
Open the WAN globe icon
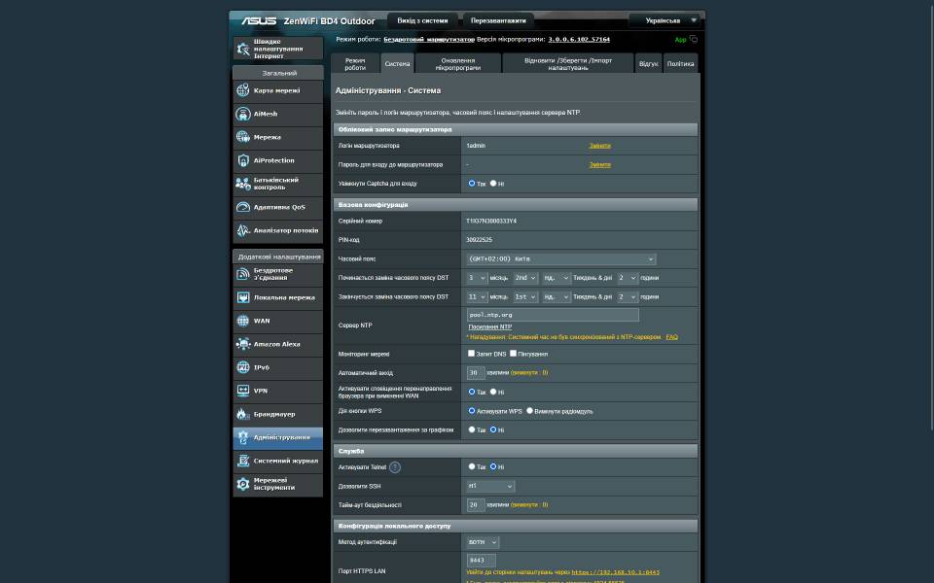coord(243,321)
